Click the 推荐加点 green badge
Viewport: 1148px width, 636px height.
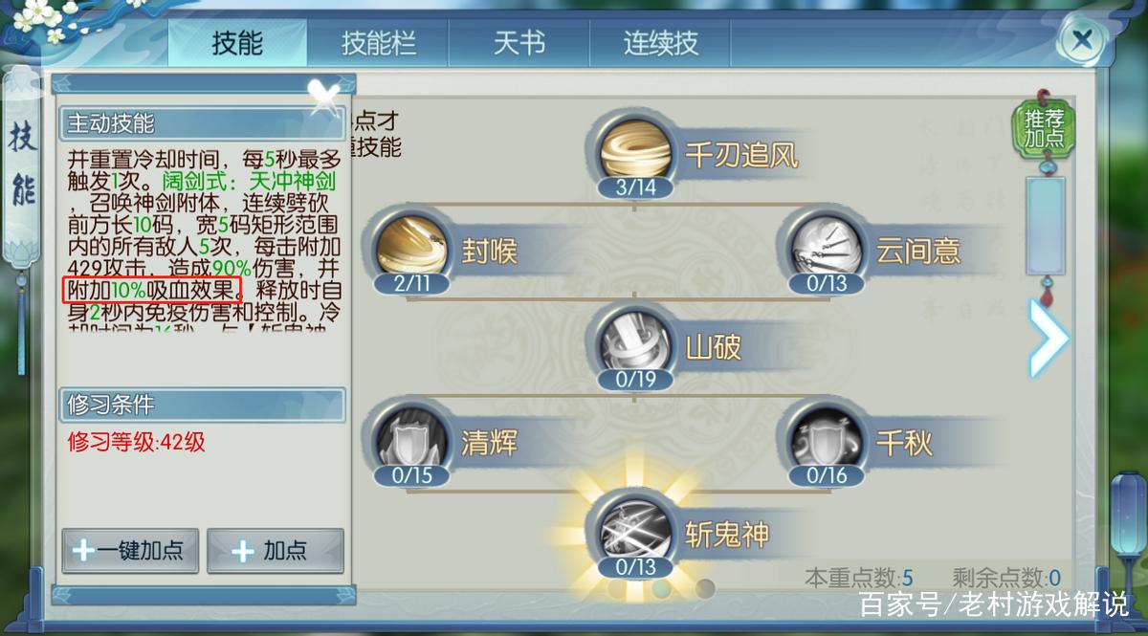pyautogui.click(x=1044, y=129)
